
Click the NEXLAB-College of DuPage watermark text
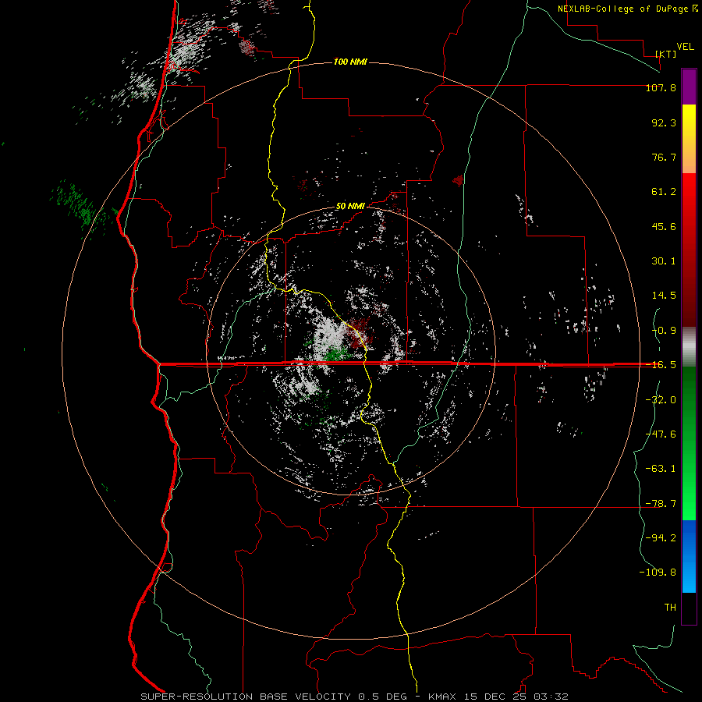(627, 9)
